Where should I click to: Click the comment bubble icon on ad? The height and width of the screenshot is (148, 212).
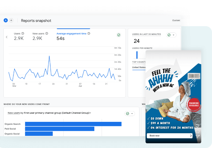(x=197, y=131)
